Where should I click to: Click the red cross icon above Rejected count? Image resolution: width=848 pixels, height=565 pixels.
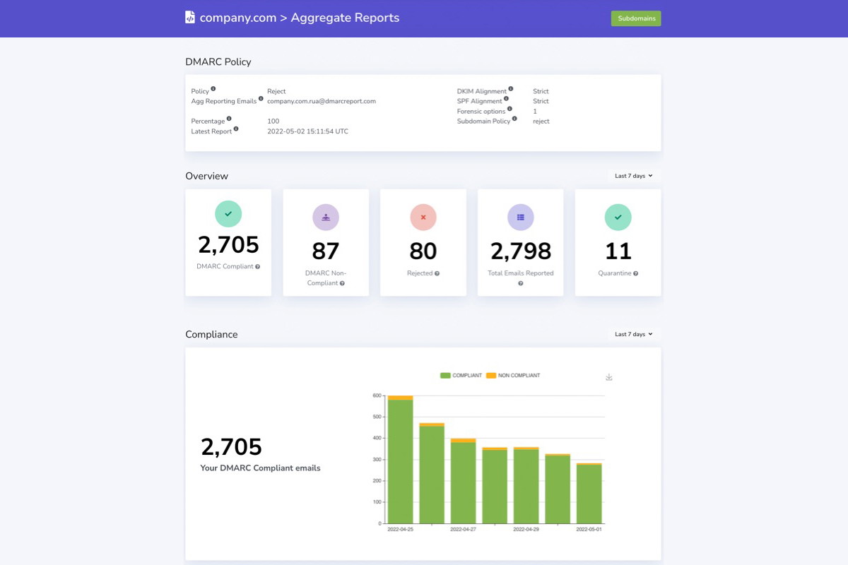point(423,218)
